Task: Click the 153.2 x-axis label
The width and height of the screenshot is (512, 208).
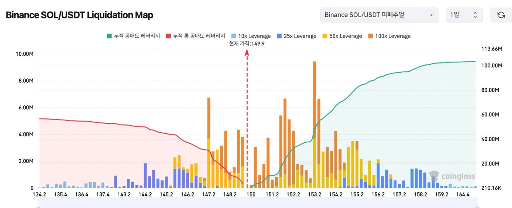Action: coord(314,195)
